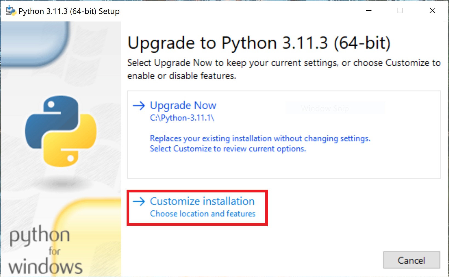Click the Customize installation arrow icon
Viewport: 449px width, 277px height.
(x=139, y=201)
